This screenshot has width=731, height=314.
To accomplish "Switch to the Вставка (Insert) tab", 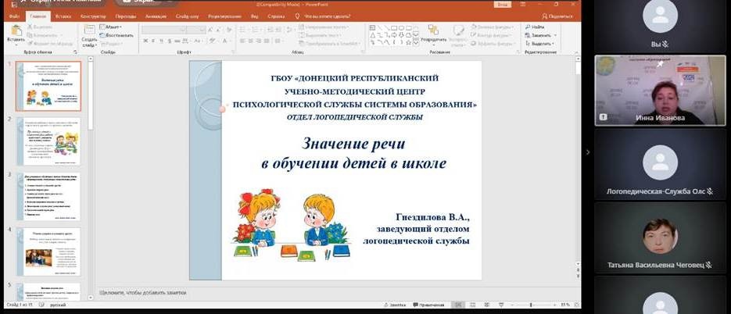I will (x=63, y=16).
